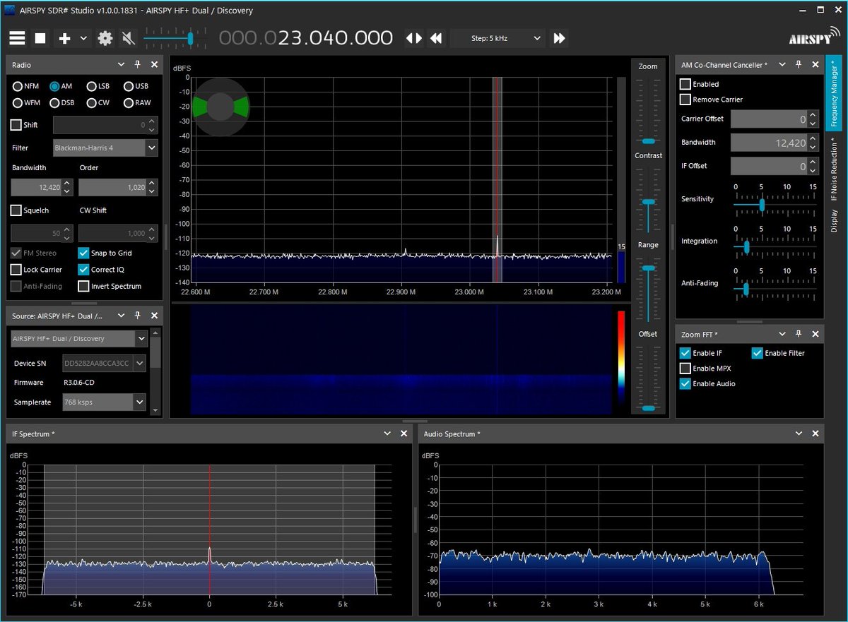The height and width of the screenshot is (622, 848).
Task: Pin the Radio panel
Action: tap(137, 64)
